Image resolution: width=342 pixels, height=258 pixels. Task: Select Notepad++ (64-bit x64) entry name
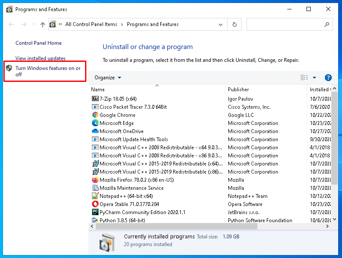(x=126, y=196)
